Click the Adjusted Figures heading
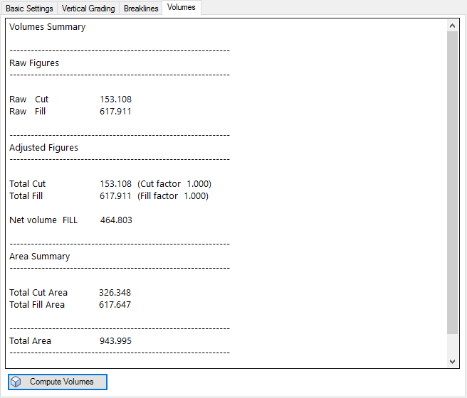This screenshot has width=467, height=398. coord(43,148)
